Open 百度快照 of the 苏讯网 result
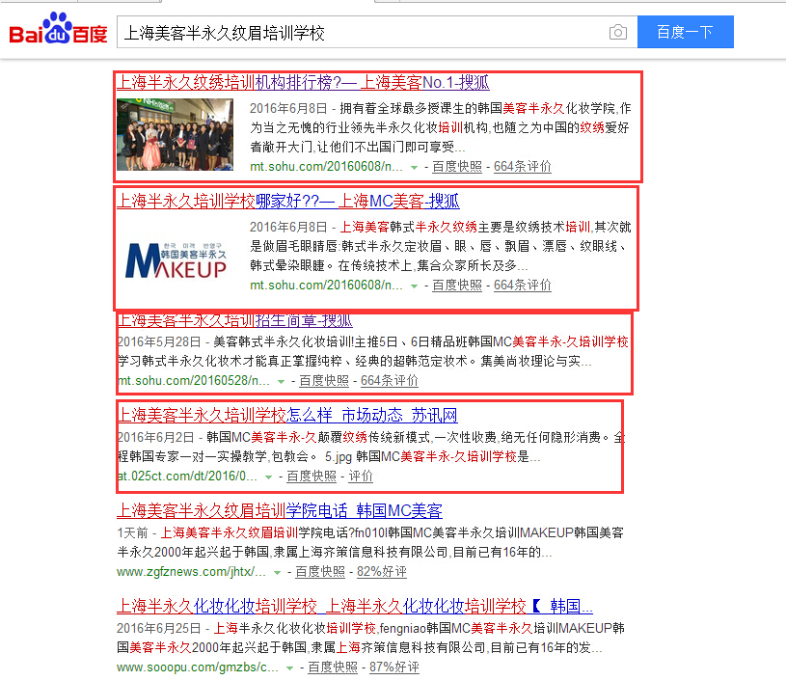Viewport: 786px width, 681px height. [312, 476]
